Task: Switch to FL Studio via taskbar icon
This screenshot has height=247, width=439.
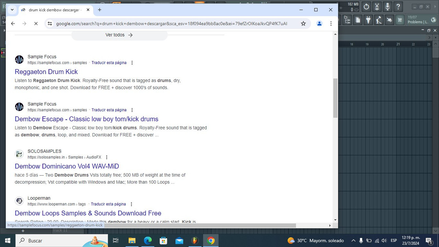Action: (195, 240)
